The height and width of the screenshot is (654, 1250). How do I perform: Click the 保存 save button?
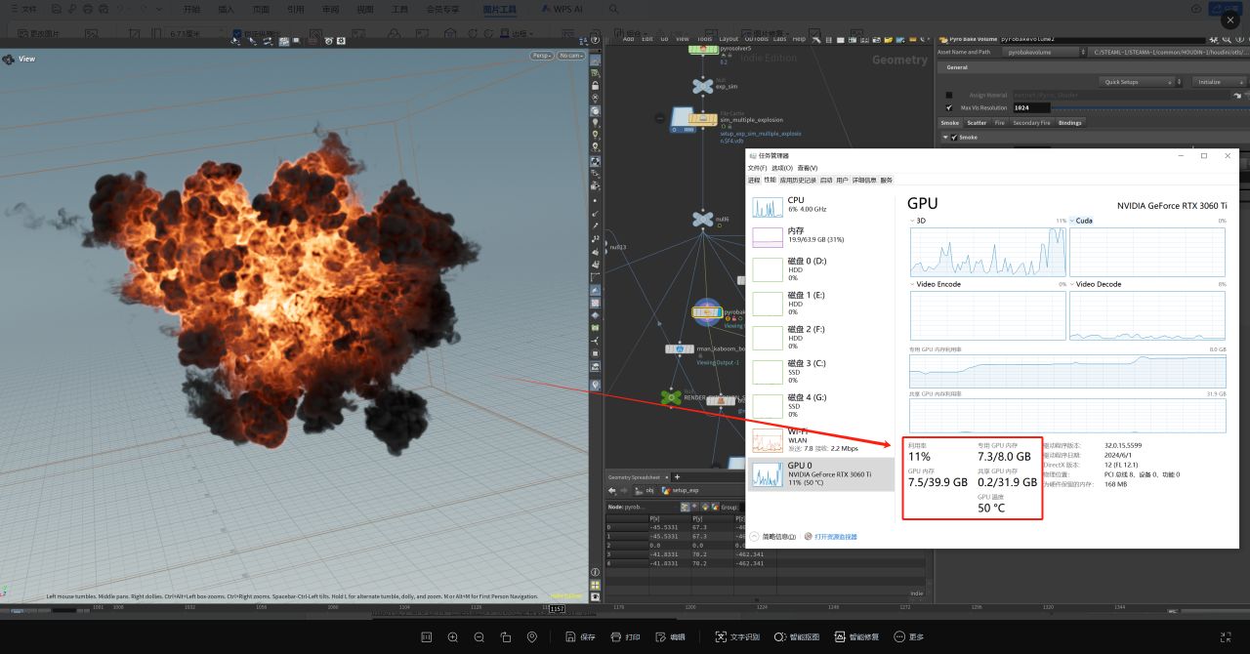click(x=581, y=636)
